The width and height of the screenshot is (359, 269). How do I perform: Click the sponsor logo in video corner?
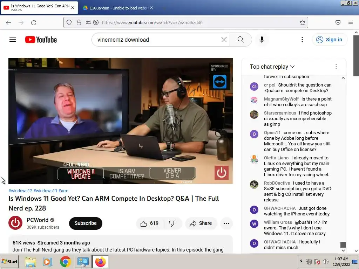219,82
